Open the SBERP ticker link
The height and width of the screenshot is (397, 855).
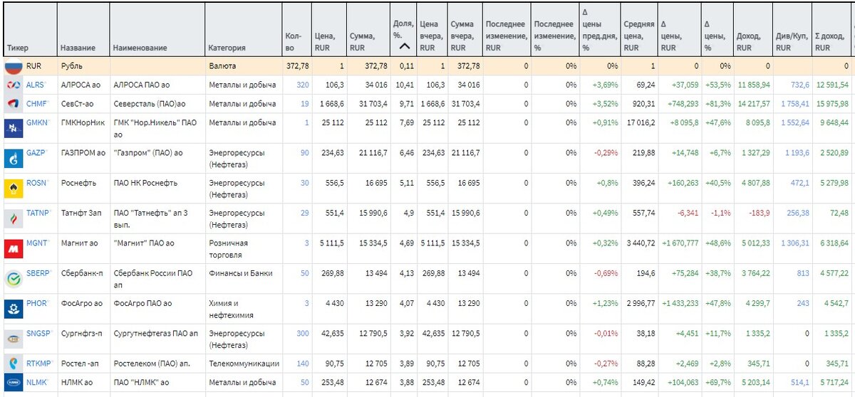[37, 273]
